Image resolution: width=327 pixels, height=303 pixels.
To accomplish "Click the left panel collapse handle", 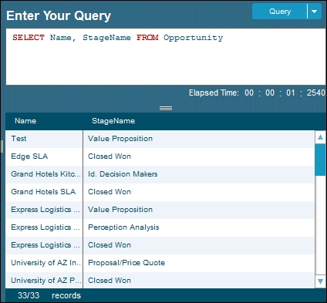I will point(2,146).
